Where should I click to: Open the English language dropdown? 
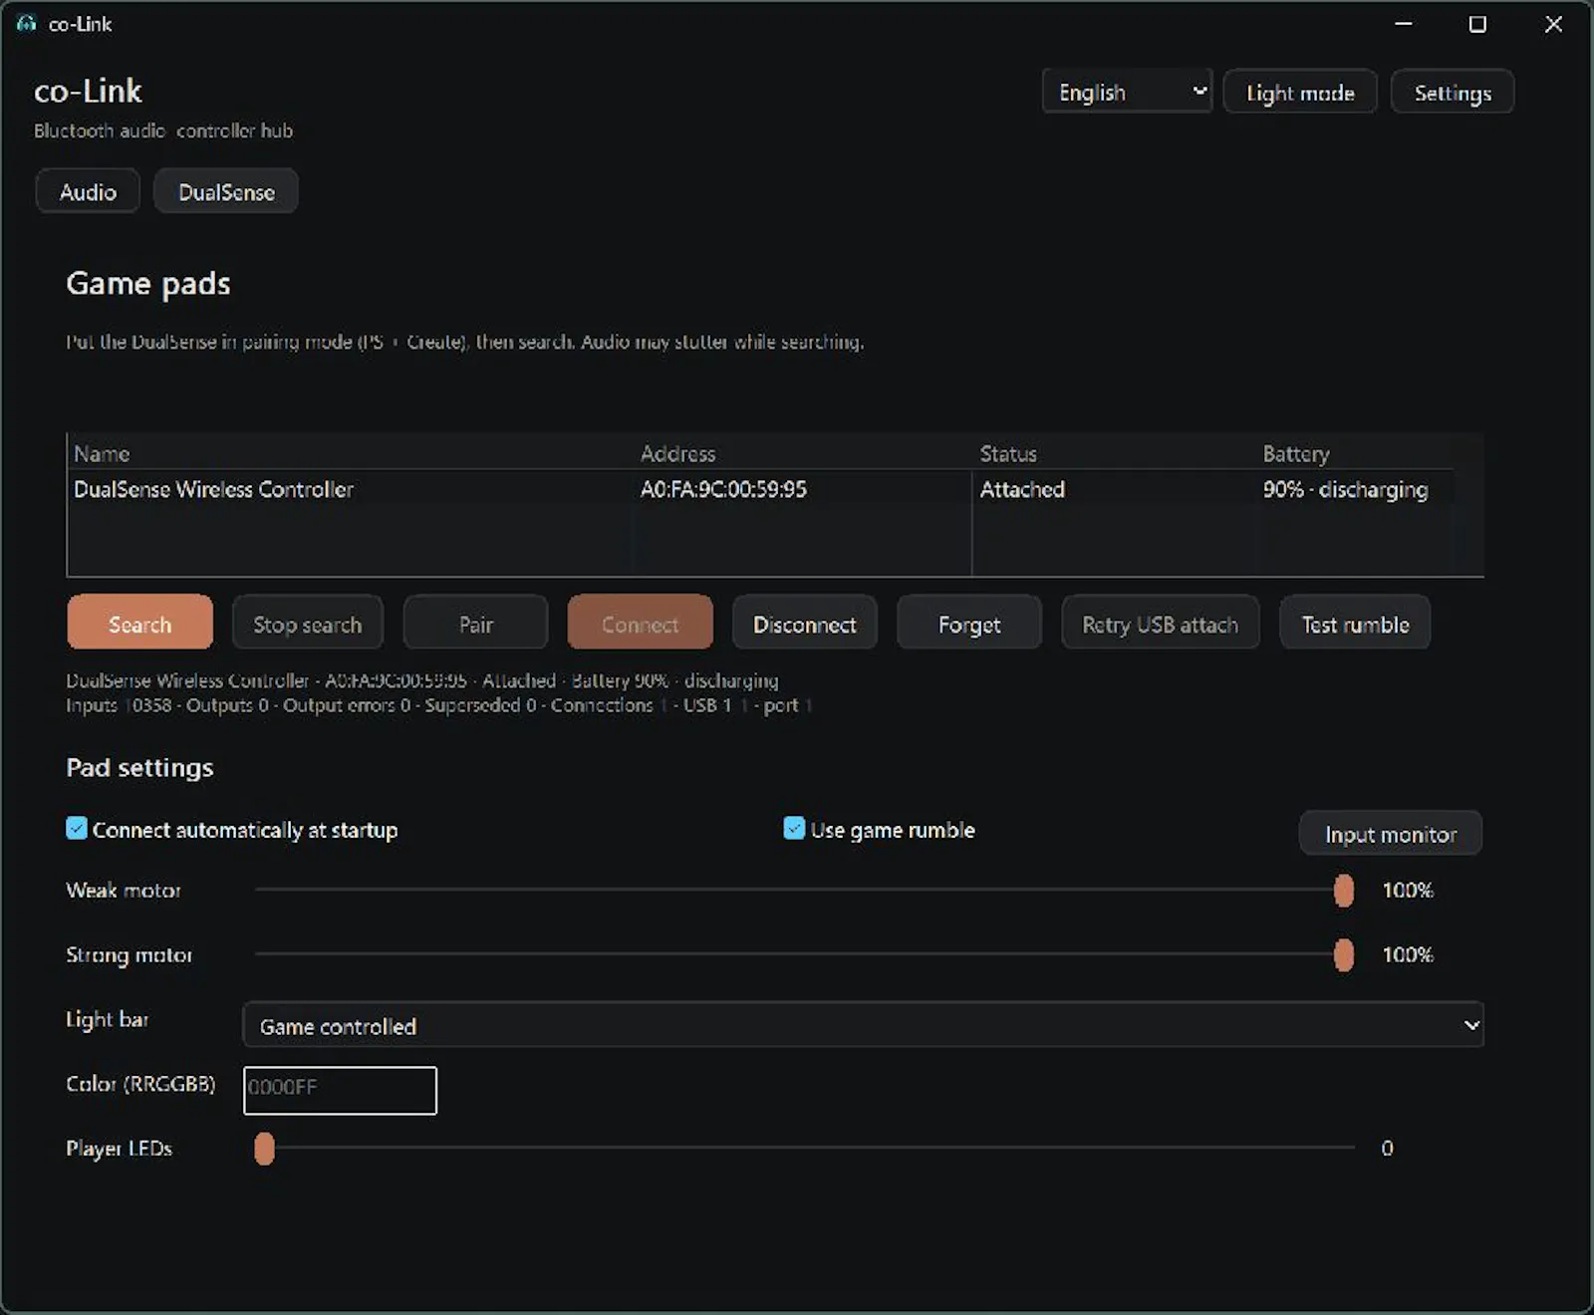1127,92
